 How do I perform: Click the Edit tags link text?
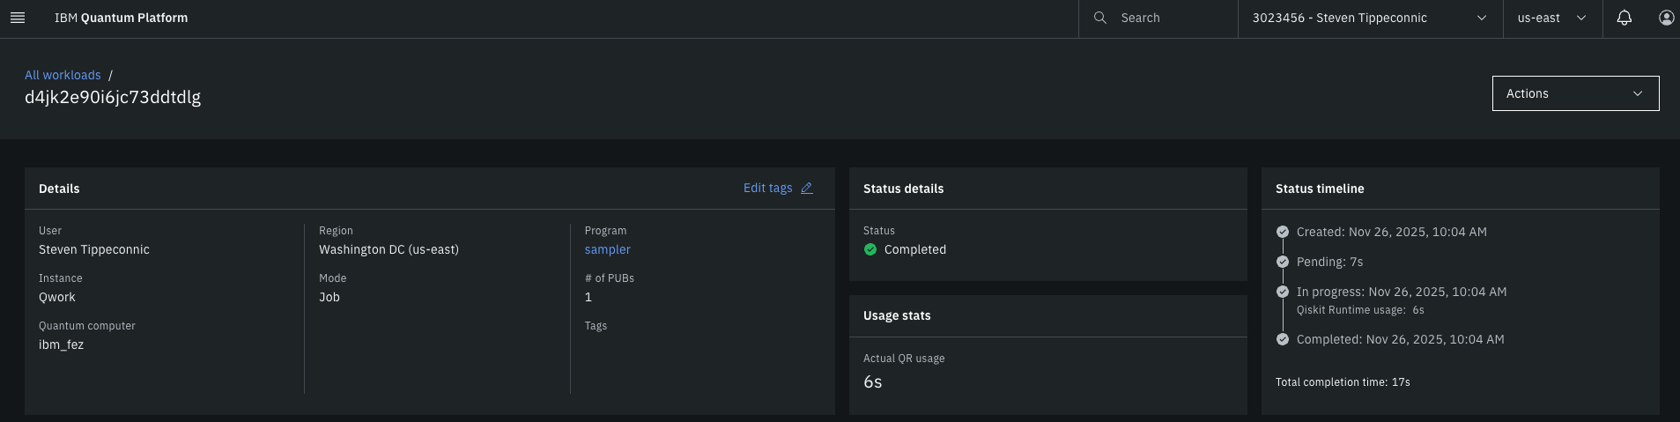tap(767, 189)
